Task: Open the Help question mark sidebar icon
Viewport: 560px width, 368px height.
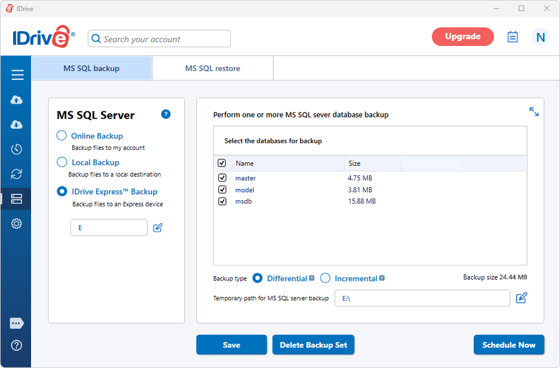Action: point(16,346)
